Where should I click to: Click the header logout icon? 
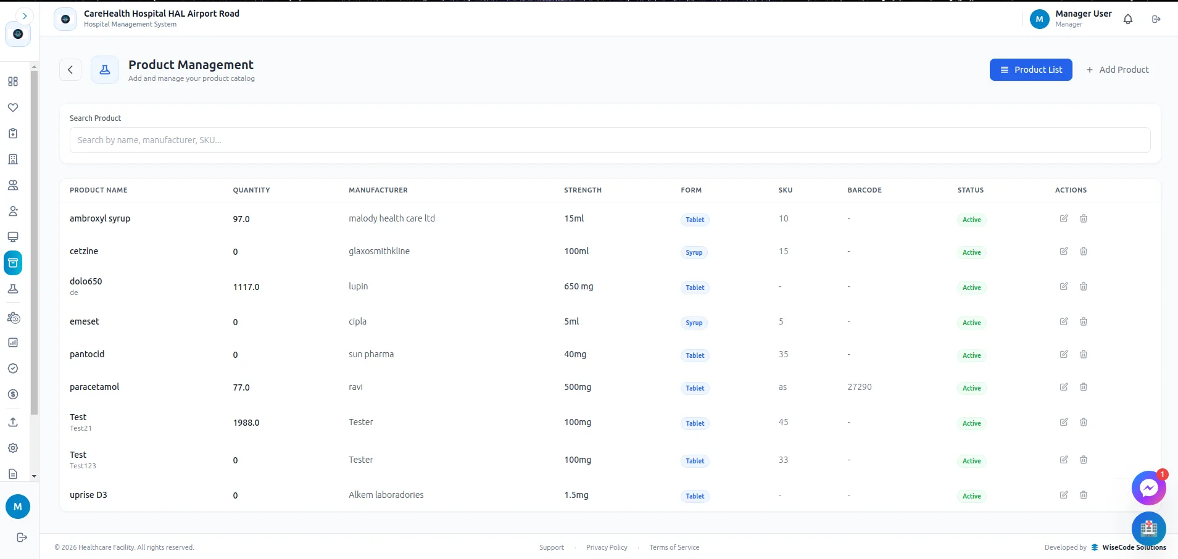pyautogui.click(x=1156, y=19)
